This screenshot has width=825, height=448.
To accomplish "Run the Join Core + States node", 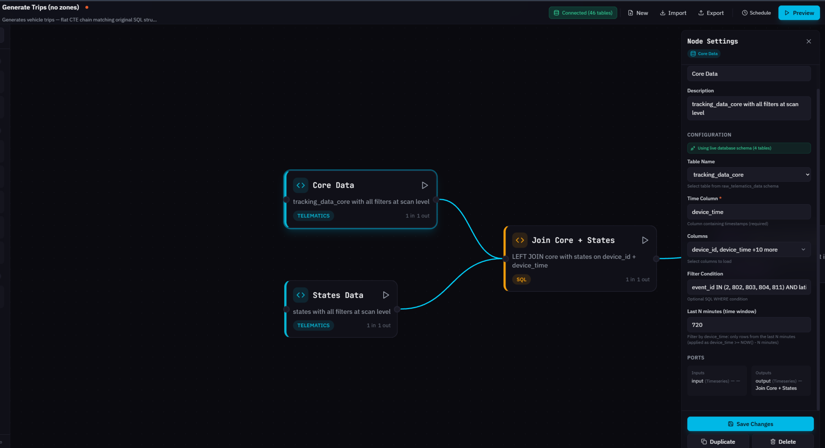I will tap(645, 240).
